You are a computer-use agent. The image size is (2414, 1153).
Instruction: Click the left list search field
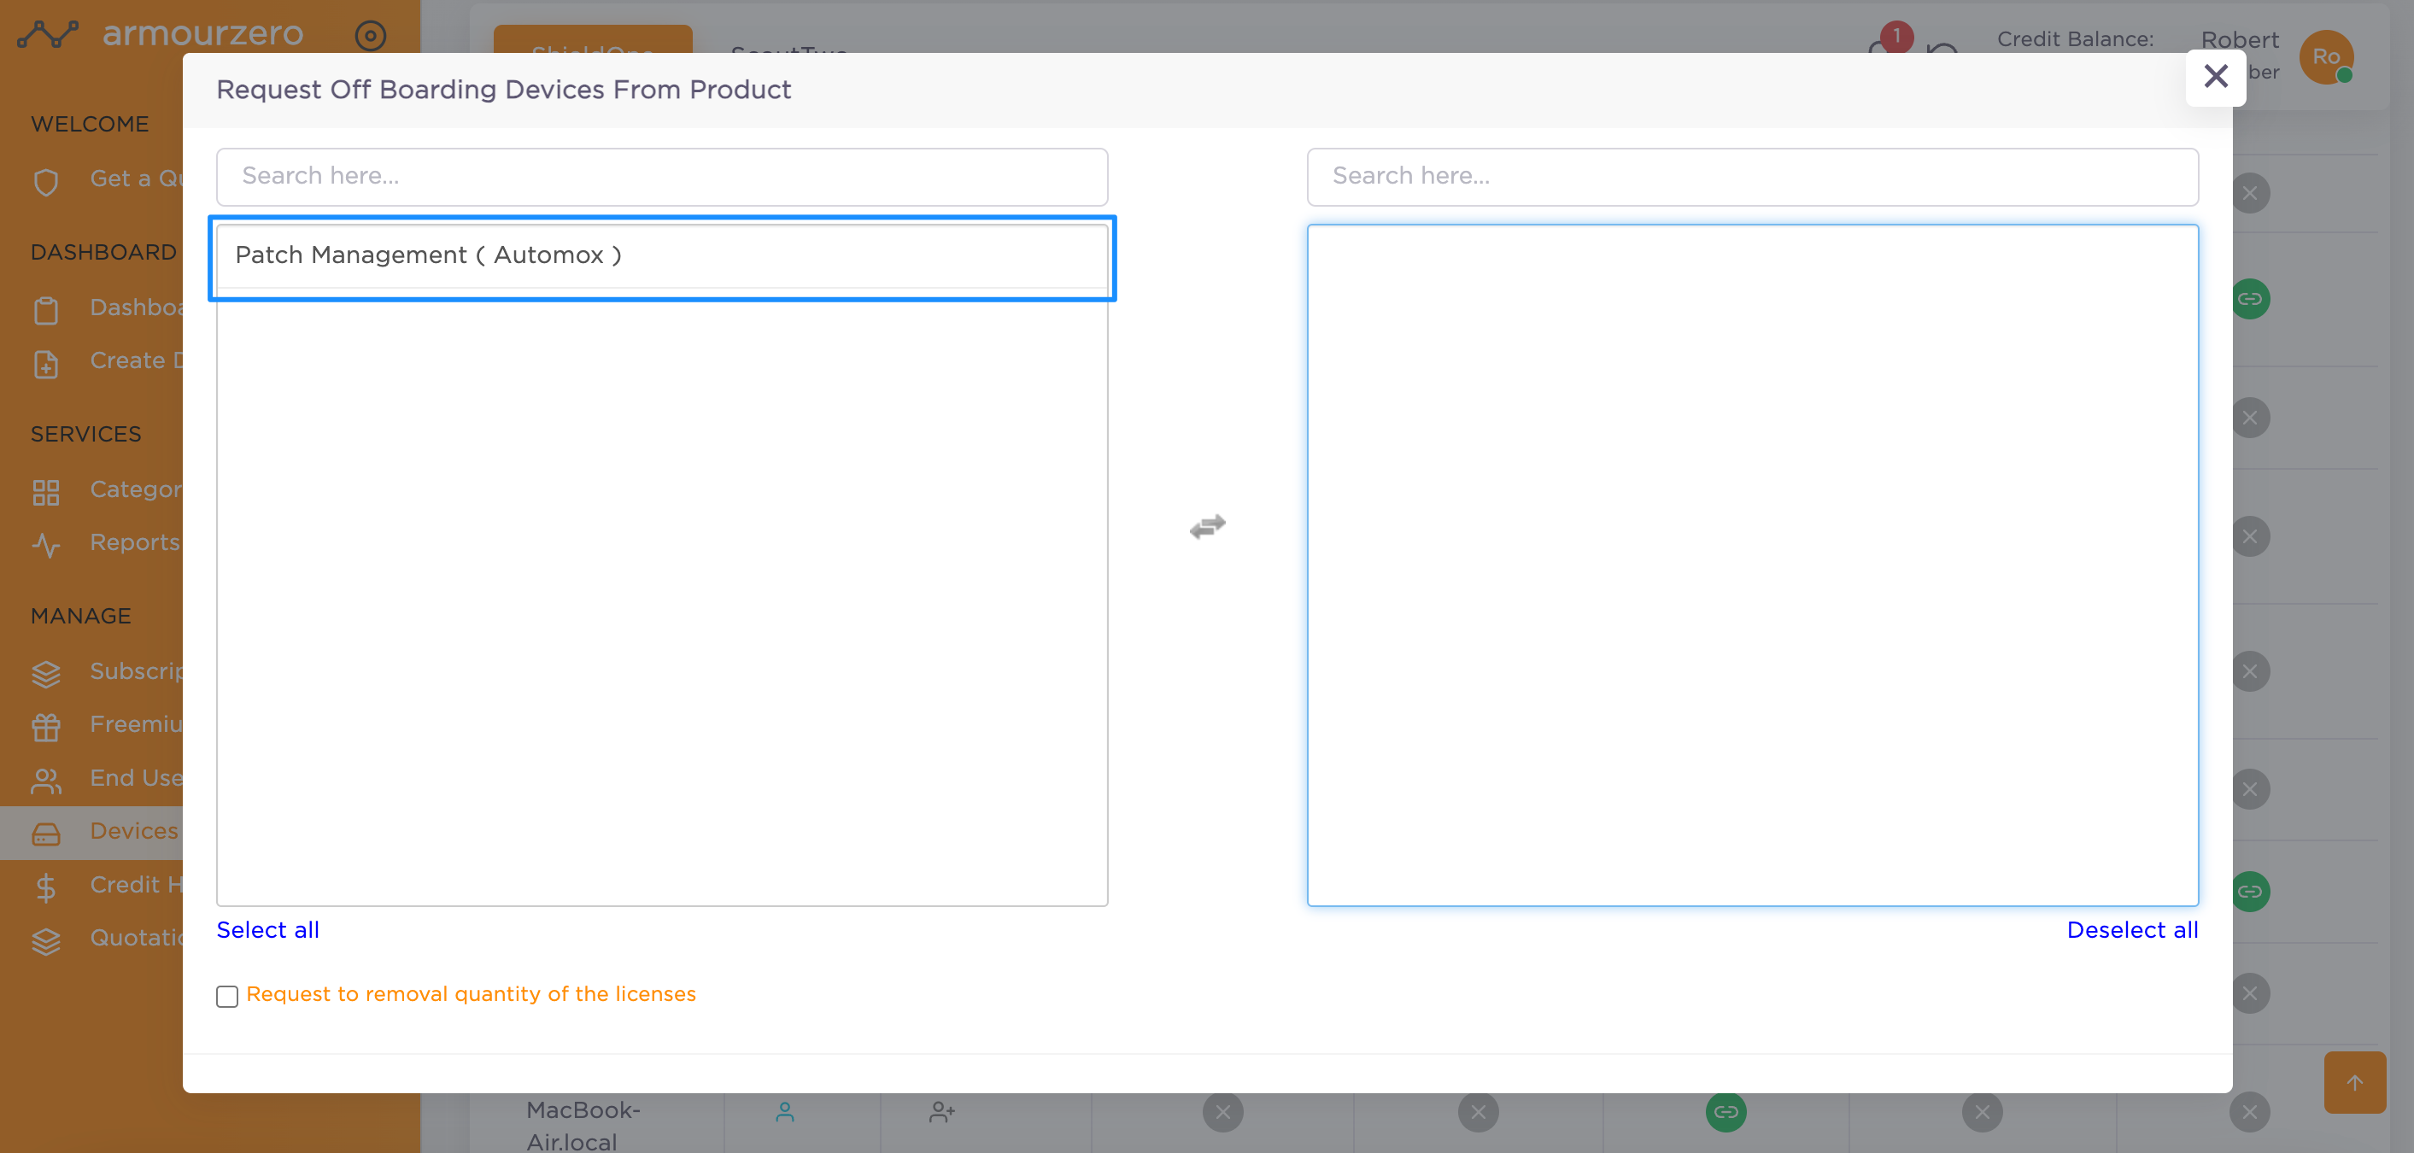point(662,176)
